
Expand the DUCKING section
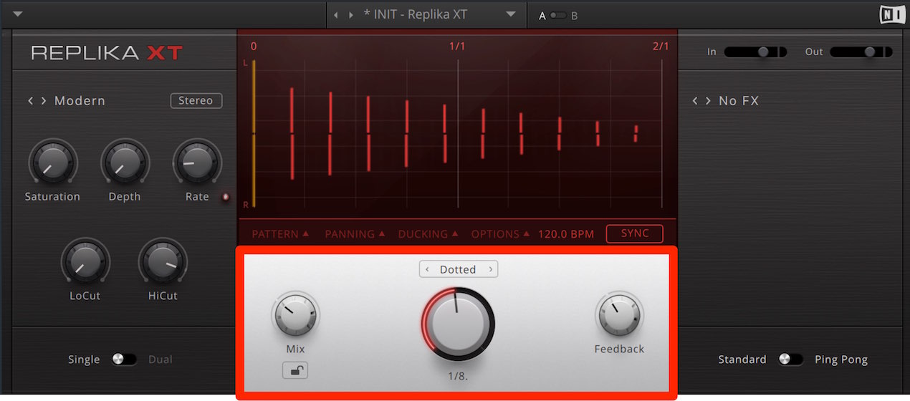pos(428,234)
